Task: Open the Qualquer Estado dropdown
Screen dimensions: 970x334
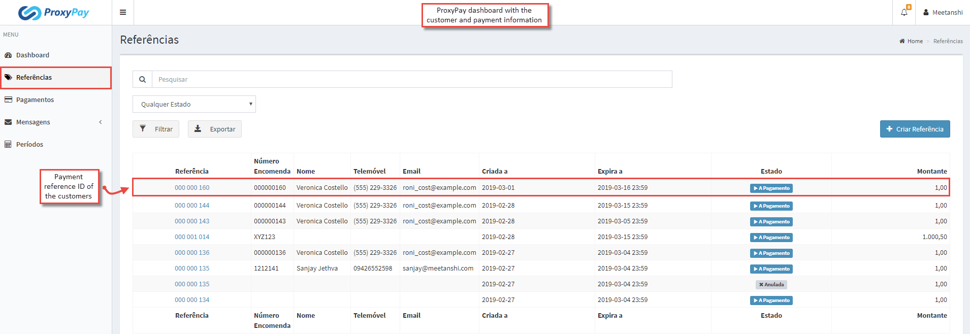Action: [x=194, y=104]
